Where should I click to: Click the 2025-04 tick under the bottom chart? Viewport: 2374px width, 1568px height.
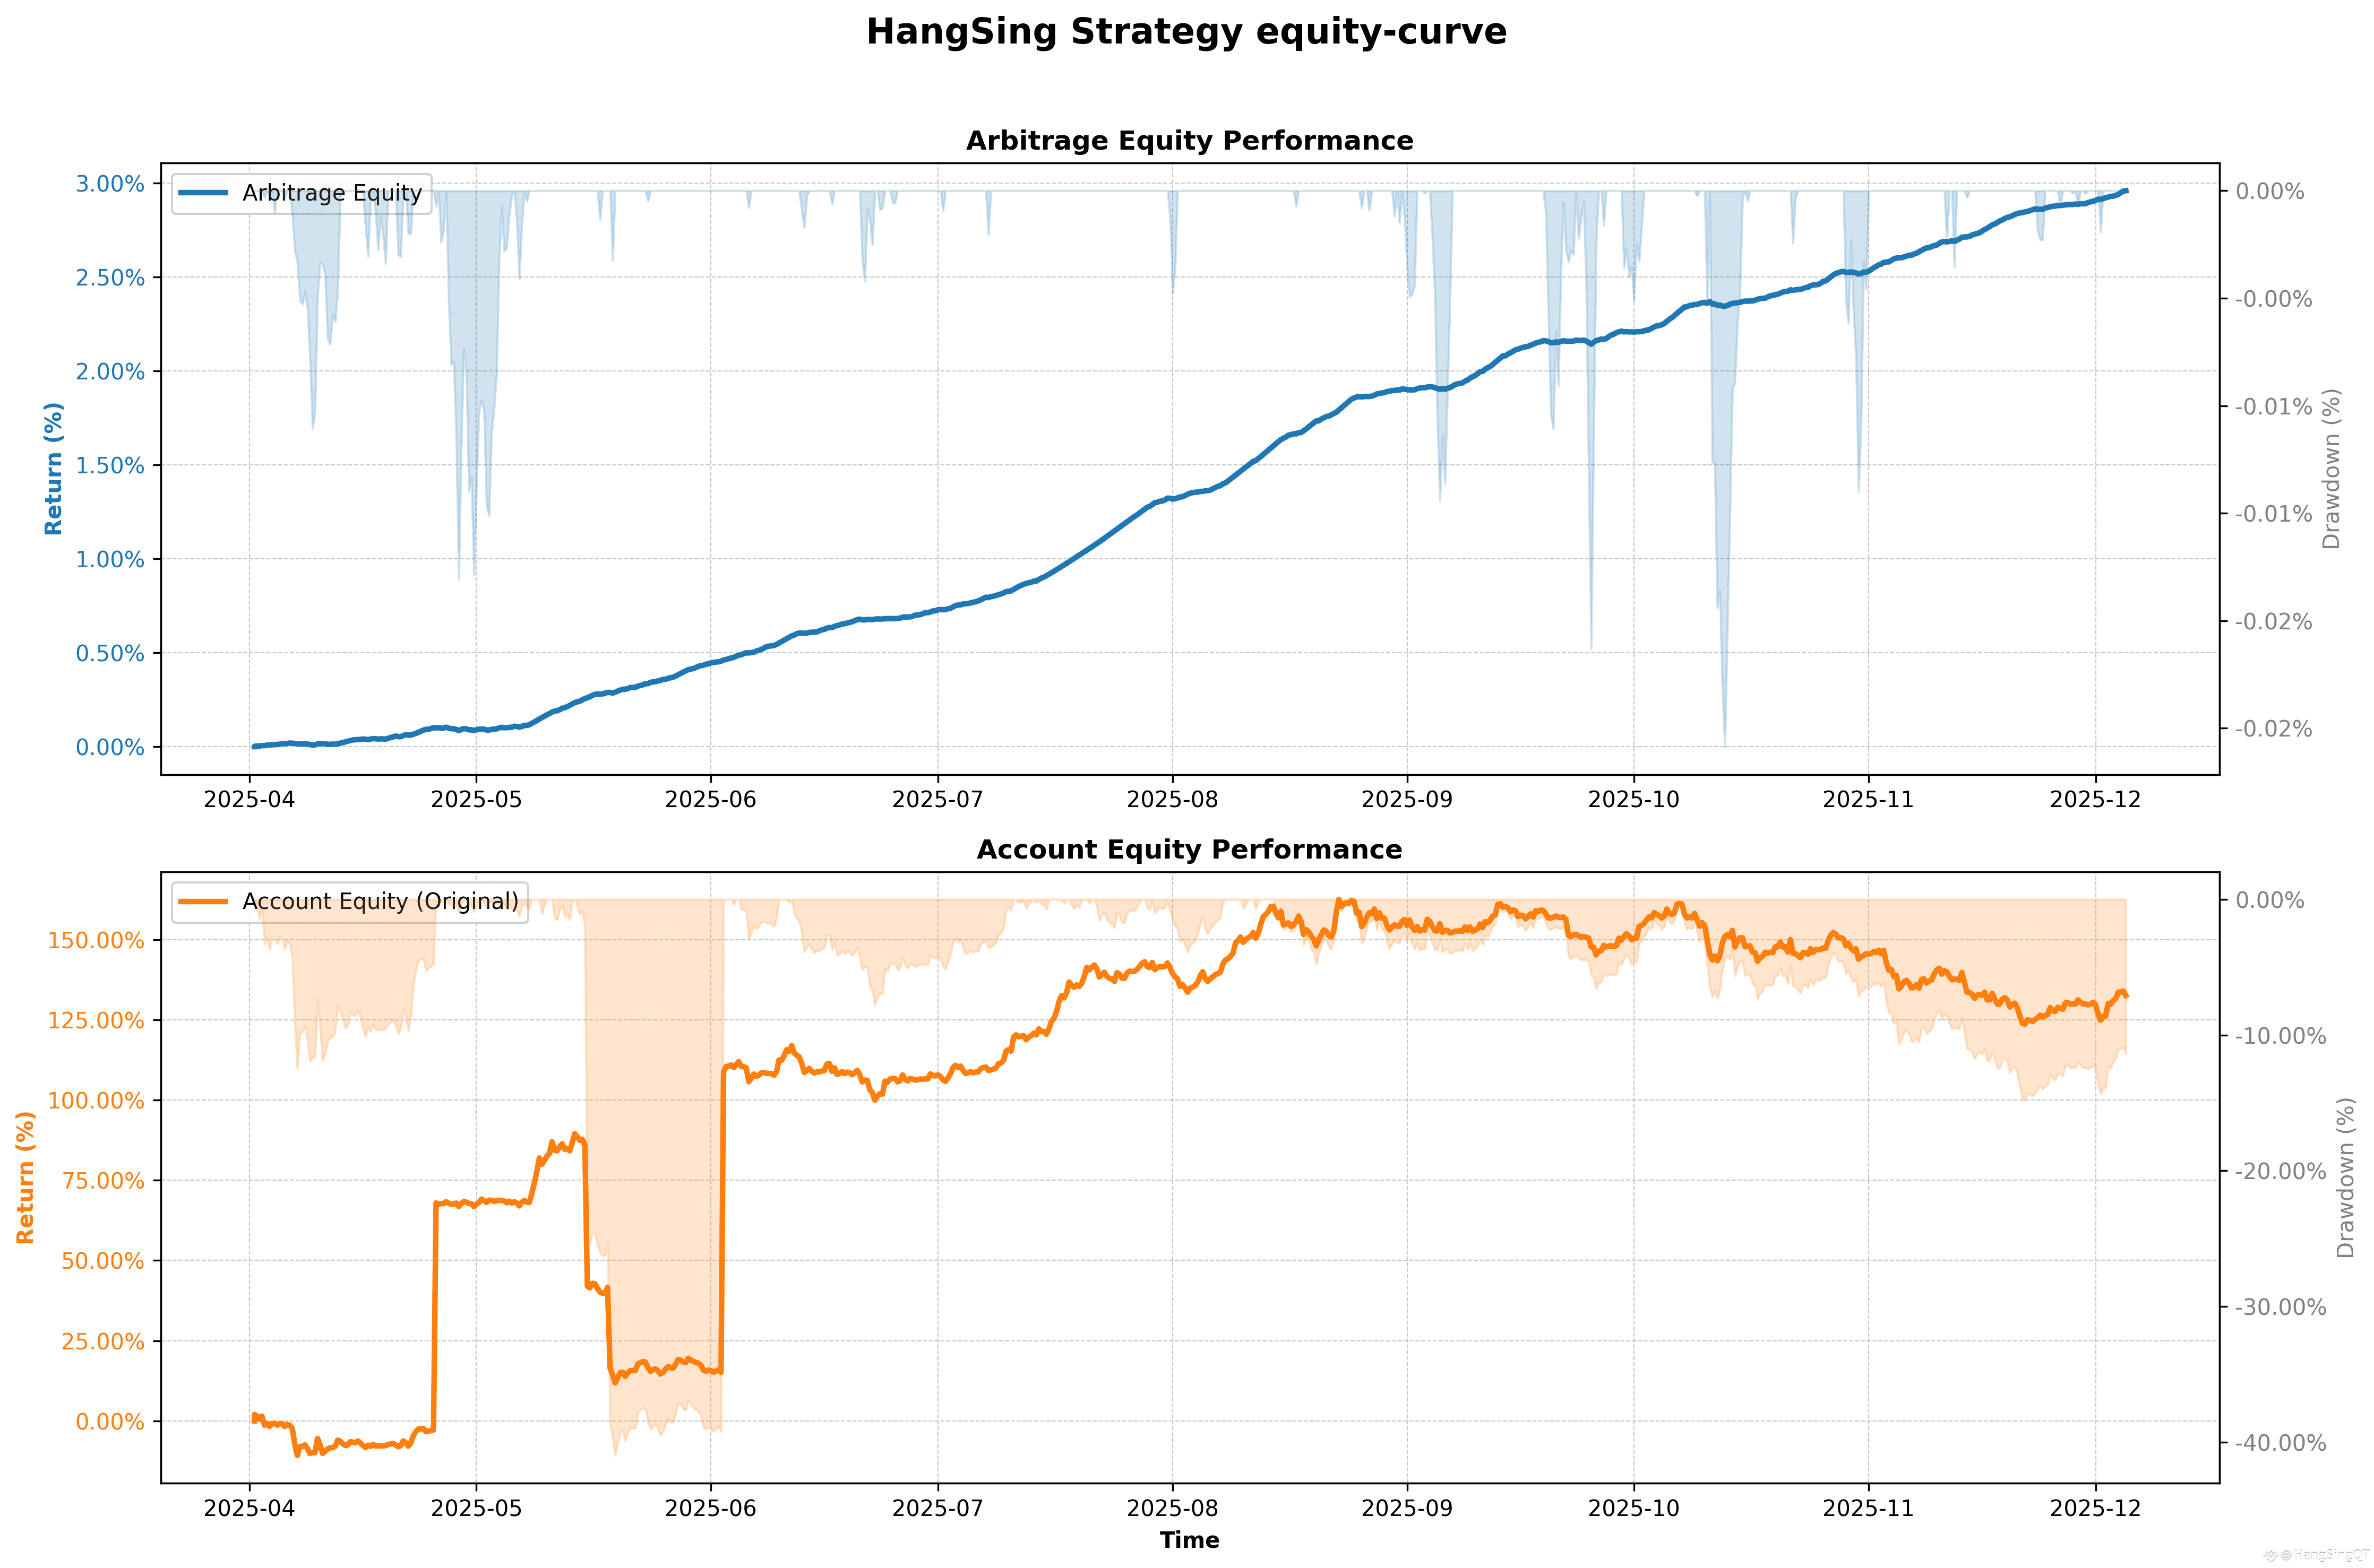pyautogui.click(x=249, y=1508)
